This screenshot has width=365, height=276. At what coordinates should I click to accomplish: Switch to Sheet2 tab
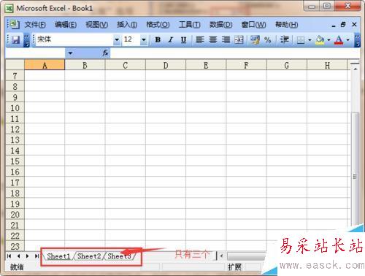coord(89,256)
